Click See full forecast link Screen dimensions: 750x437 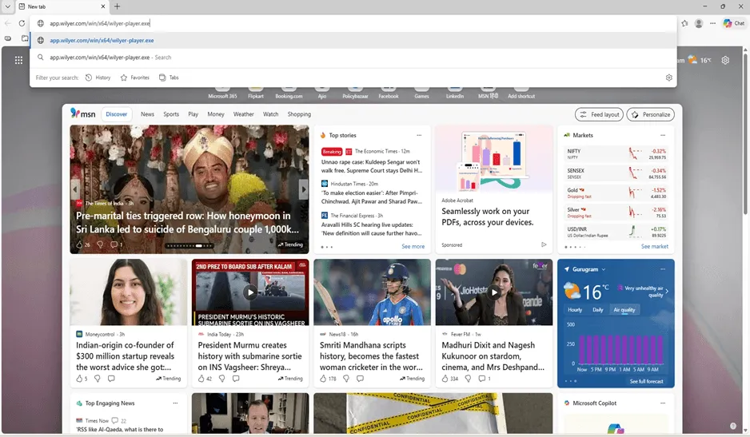click(x=646, y=381)
